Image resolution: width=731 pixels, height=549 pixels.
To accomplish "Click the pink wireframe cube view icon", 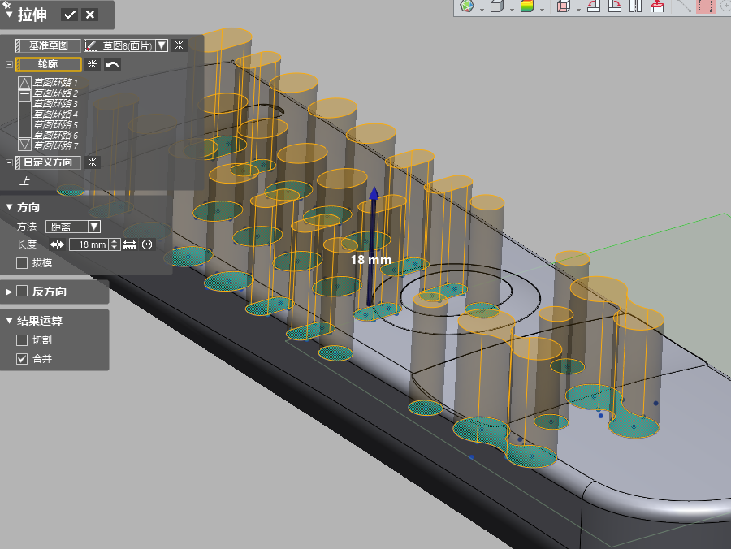I will [x=564, y=6].
